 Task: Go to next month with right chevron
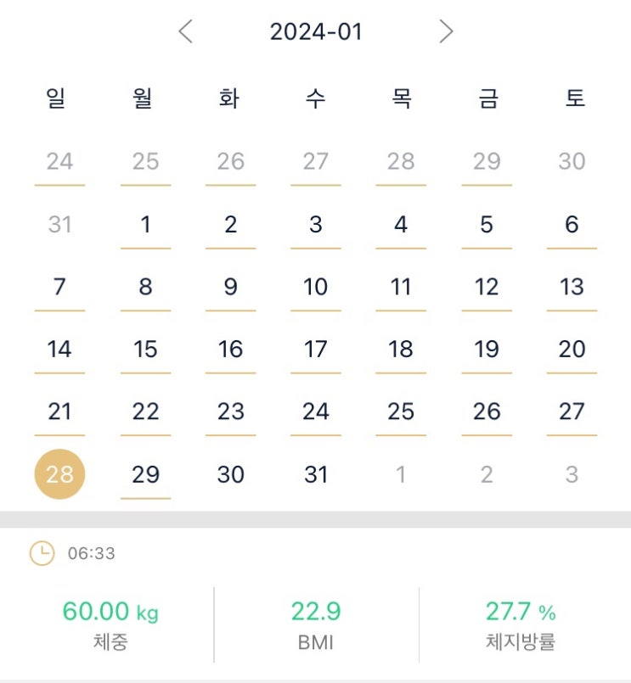(x=446, y=32)
